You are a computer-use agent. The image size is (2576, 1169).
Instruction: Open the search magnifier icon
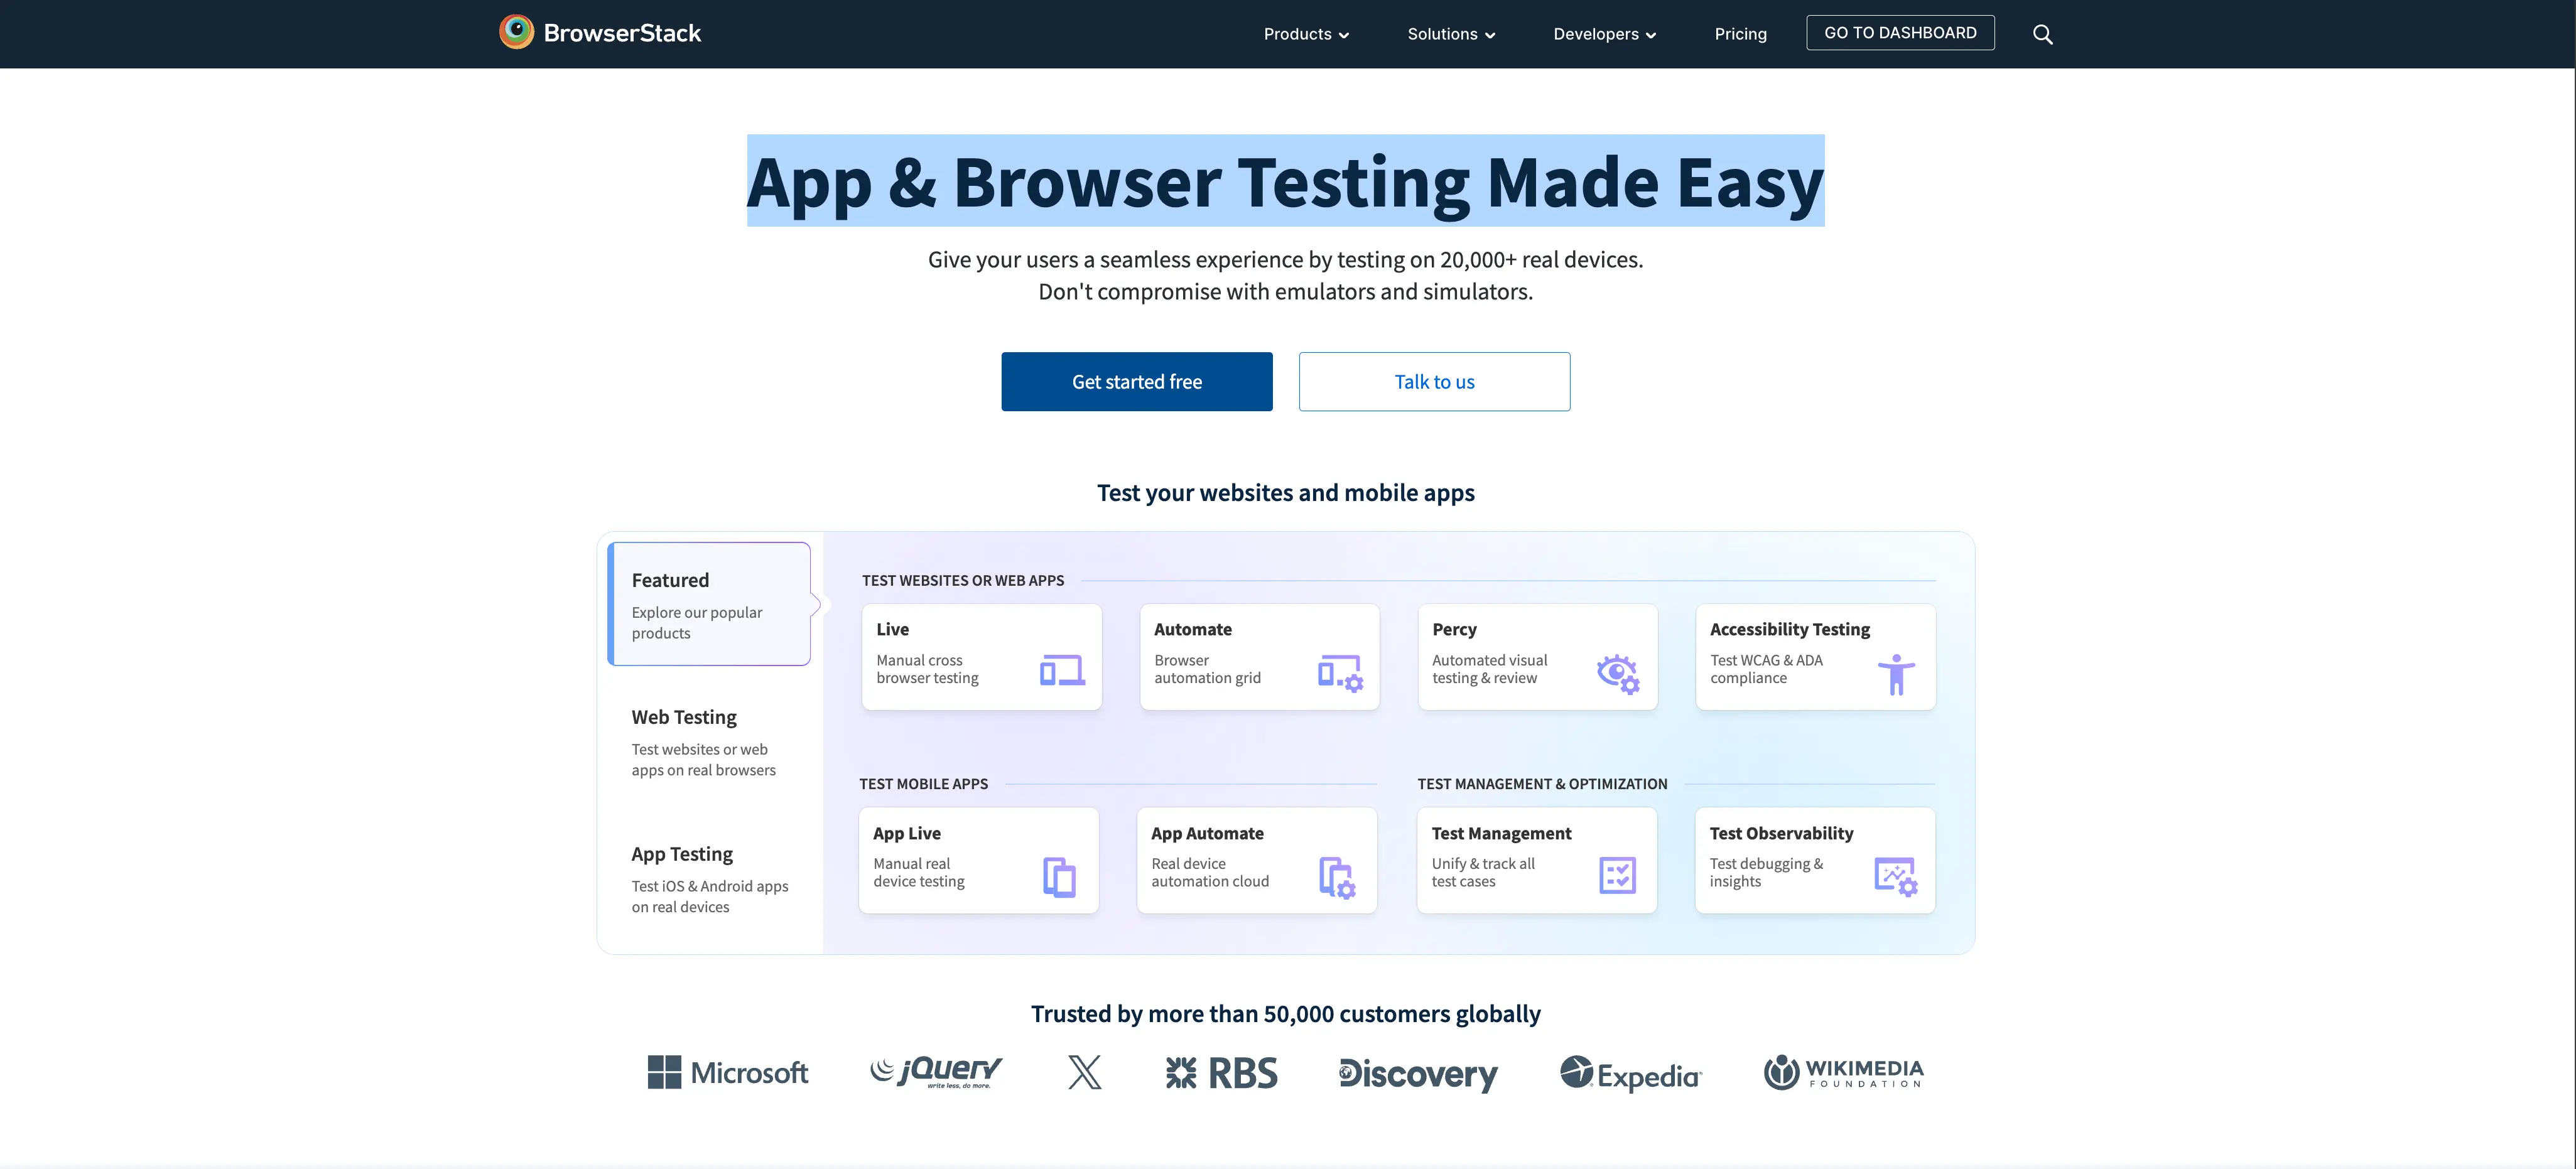[2042, 34]
